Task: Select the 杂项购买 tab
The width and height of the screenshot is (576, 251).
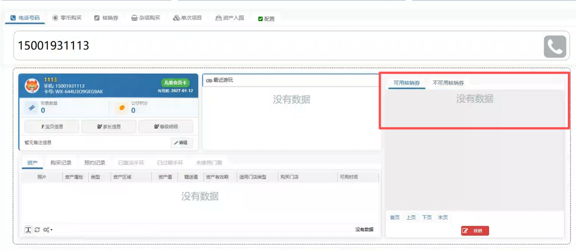Action: tap(146, 18)
